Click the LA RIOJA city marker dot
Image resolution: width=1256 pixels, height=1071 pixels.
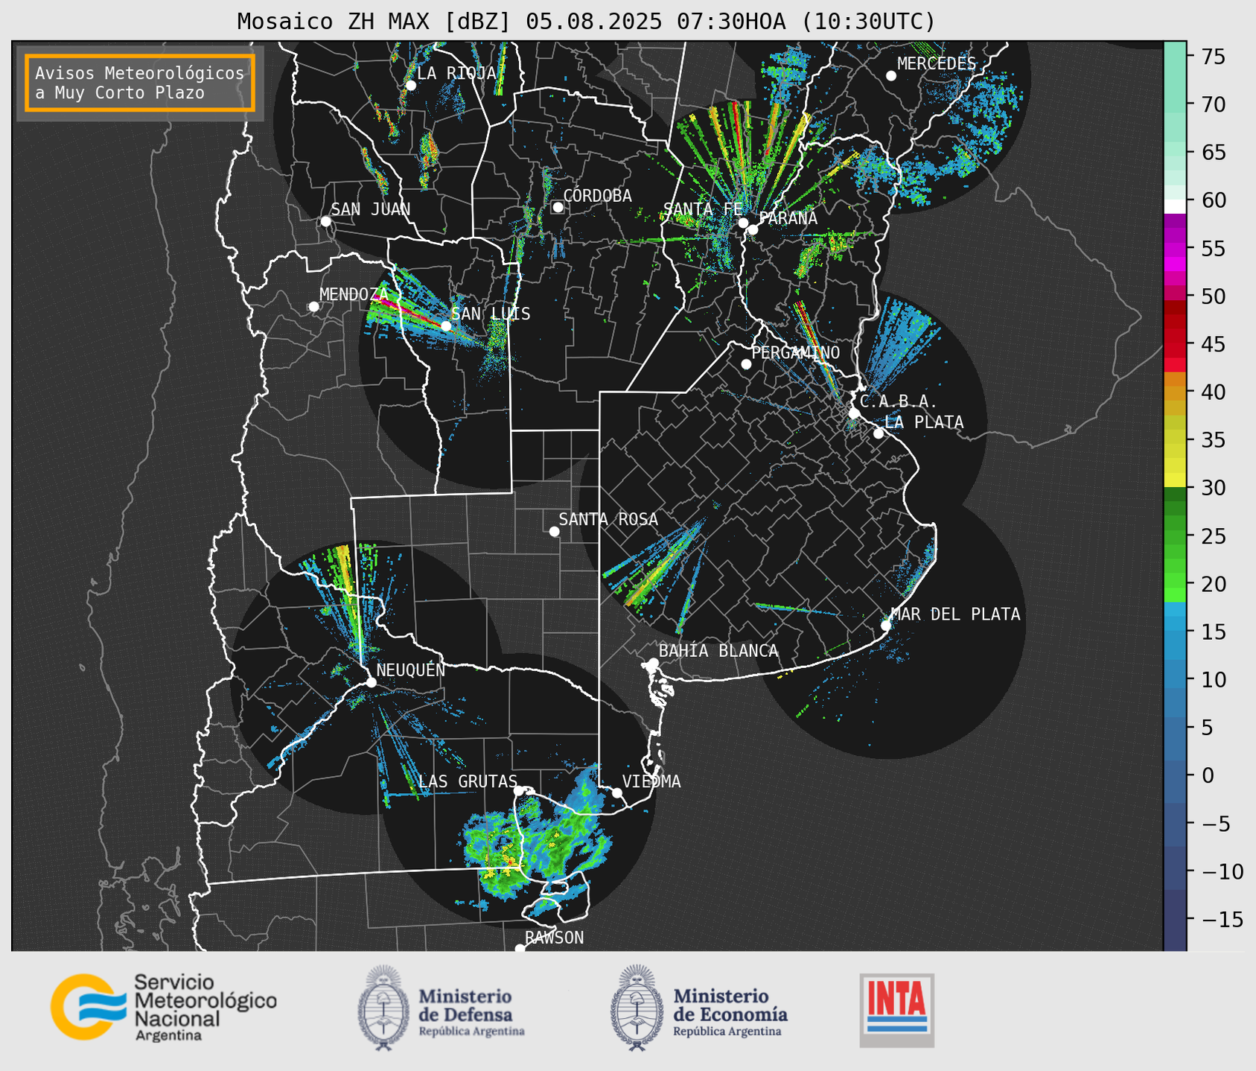(410, 85)
